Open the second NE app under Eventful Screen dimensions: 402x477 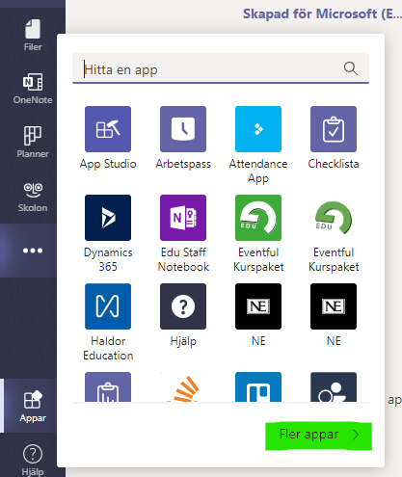[334, 315]
